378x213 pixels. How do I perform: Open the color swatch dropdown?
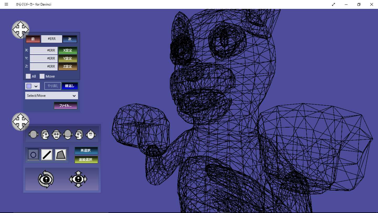(x=33, y=86)
